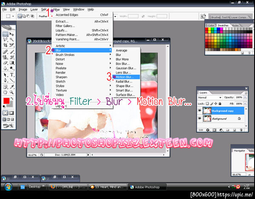Switch to Standard Screen Mode
255x199 pixels.
point(4,120)
